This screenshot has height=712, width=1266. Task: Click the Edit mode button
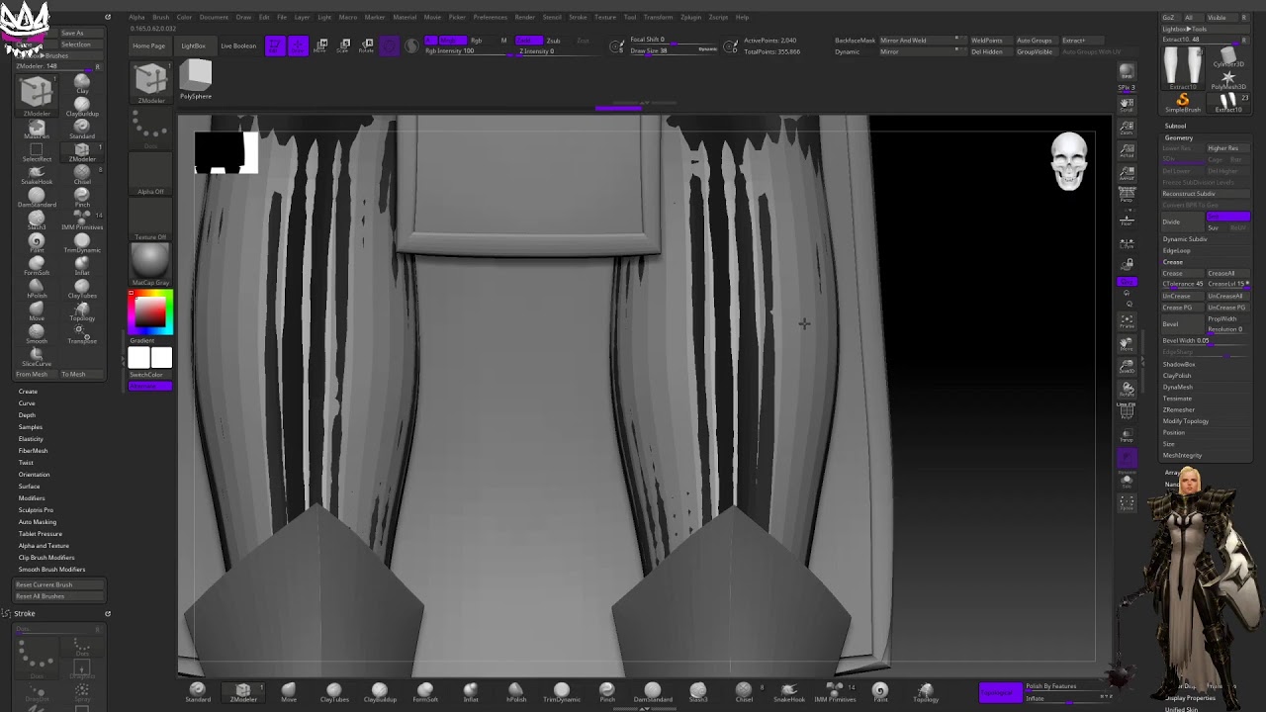[x=275, y=45]
